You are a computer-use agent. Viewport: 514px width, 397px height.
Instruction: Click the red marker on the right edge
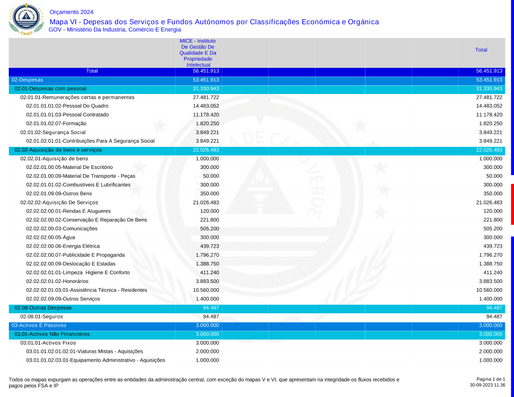click(x=512, y=204)
